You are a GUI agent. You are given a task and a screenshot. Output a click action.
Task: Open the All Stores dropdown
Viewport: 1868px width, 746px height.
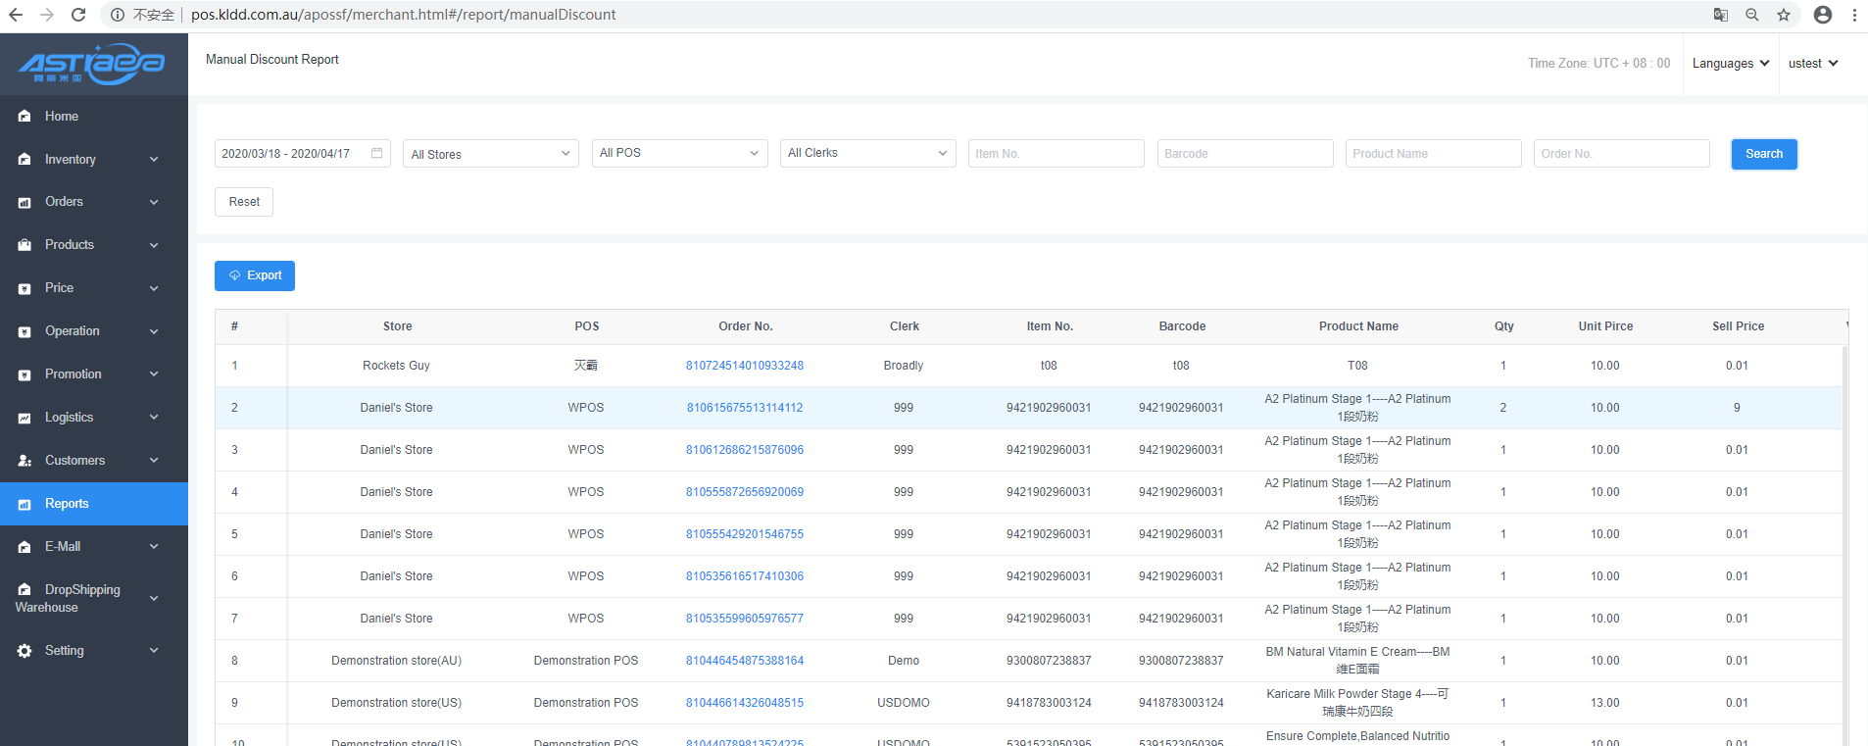pos(490,154)
